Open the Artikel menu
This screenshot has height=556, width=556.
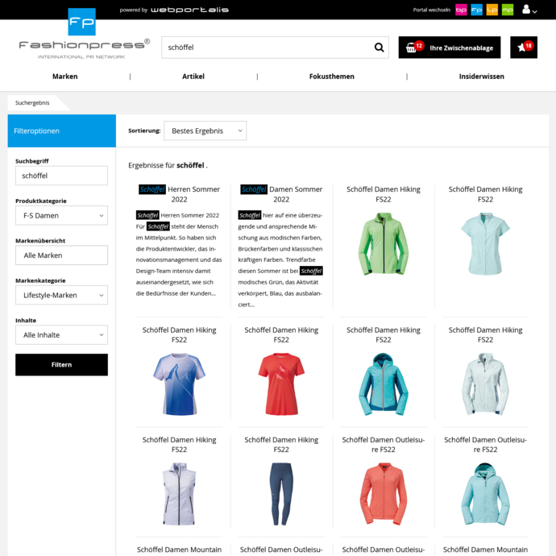click(x=193, y=77)
